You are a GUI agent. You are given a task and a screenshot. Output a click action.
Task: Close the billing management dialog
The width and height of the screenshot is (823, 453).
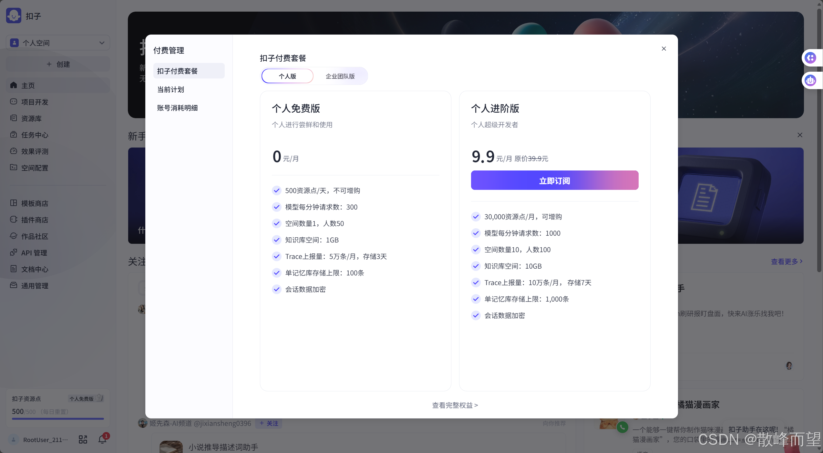tap(664, 49)
